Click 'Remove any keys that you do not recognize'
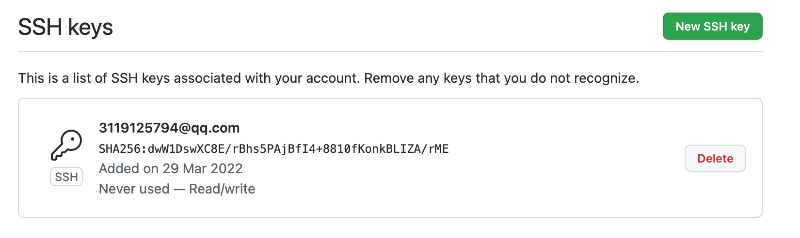Viewport: 800px width, 238px height. pyautogui.click(x=502, y=78)
